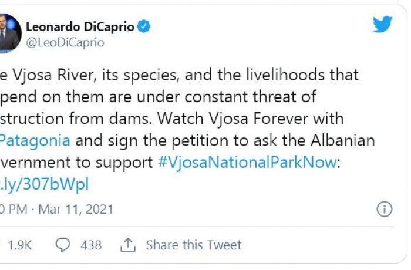Click the share upload arrow icon

pos(128,245)
